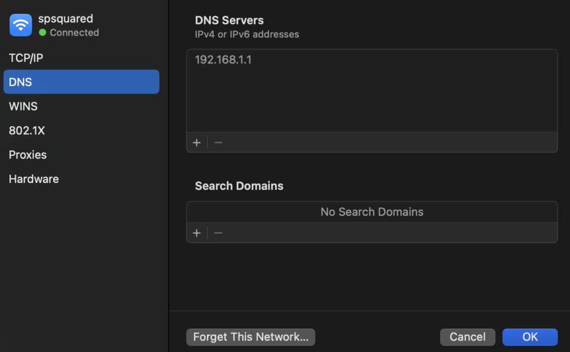Viewport: 570px width, 352px height.
Task: Click the No Search Domains list area
Action: coord(372,212)
